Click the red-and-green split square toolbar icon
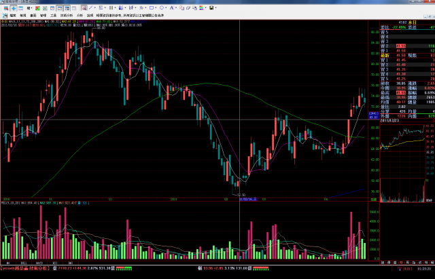Screen dimensions: 435x279 coord(37,8)
